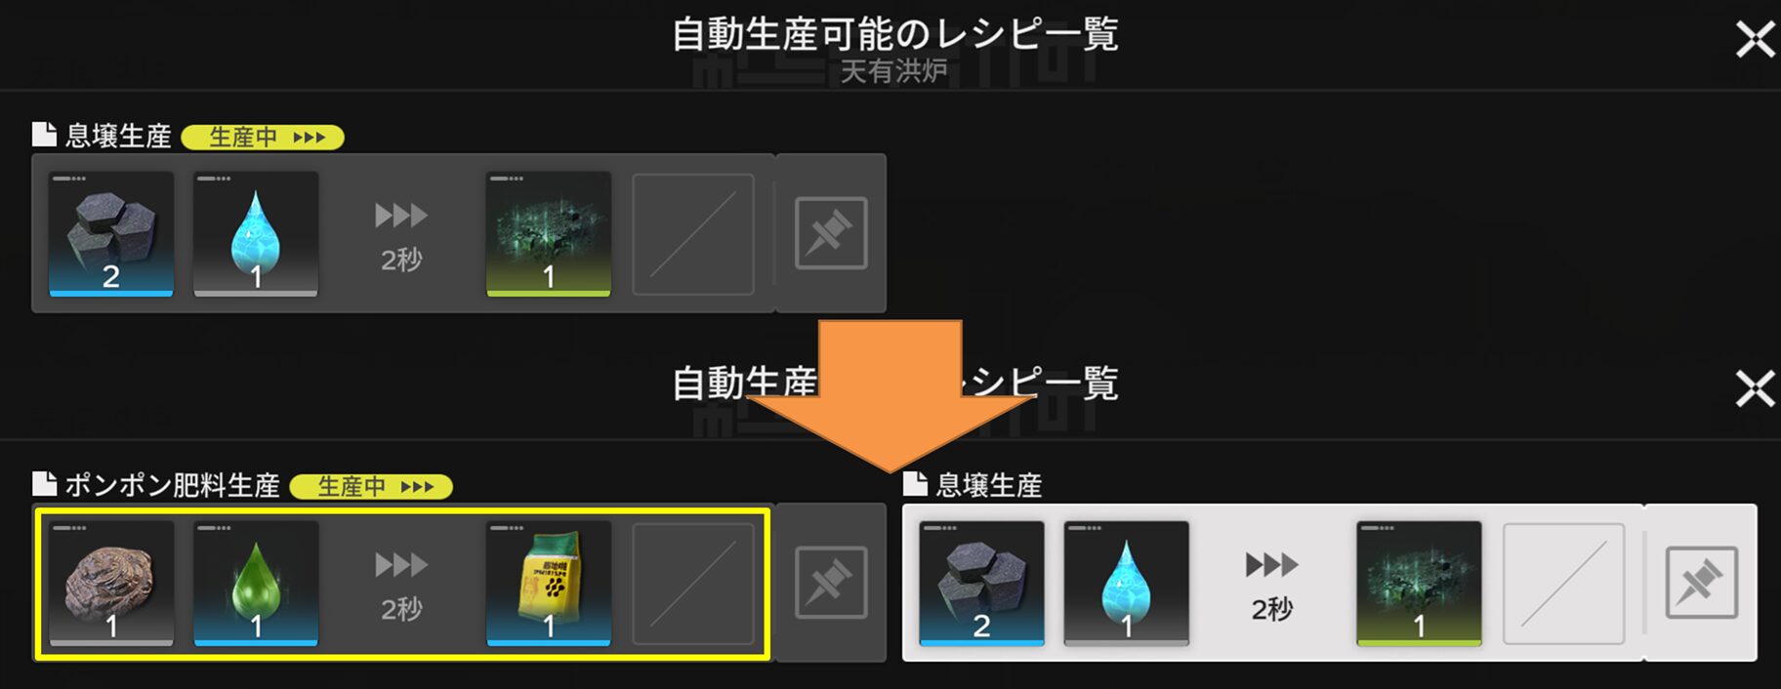Select the yellow fertilizer bag output
The image size is (1781, 689).
(549, 584)
